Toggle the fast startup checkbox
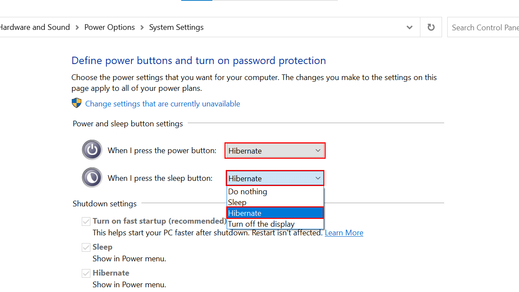 coord(86,221)
